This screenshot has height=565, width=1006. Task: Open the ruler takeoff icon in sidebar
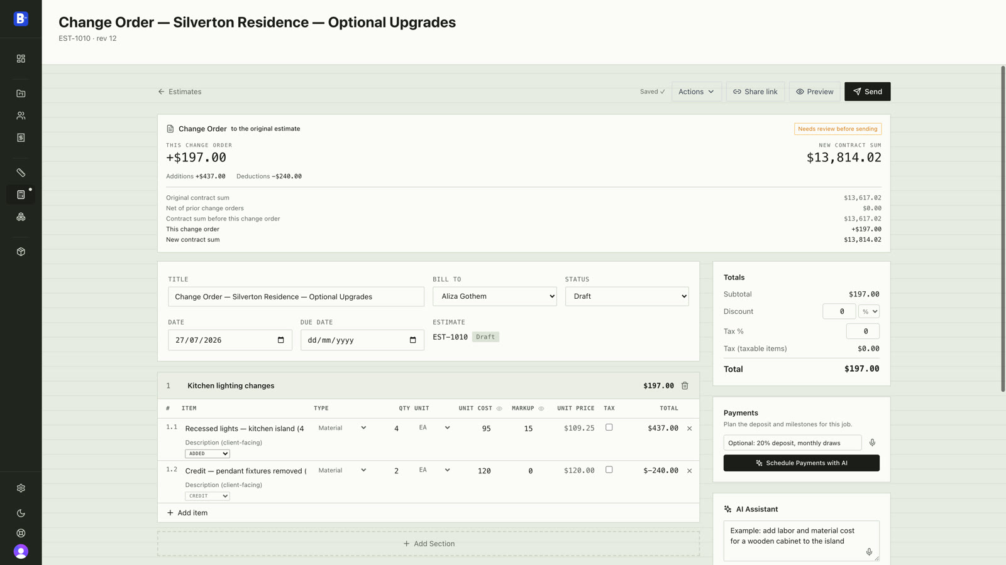[x=21, y=173]
